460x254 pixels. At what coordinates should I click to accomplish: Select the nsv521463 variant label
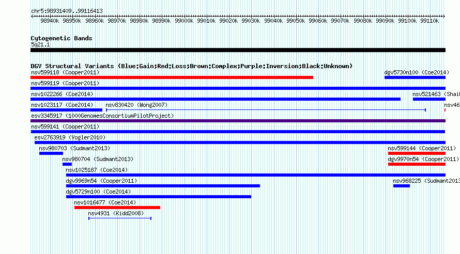point(436,94)
